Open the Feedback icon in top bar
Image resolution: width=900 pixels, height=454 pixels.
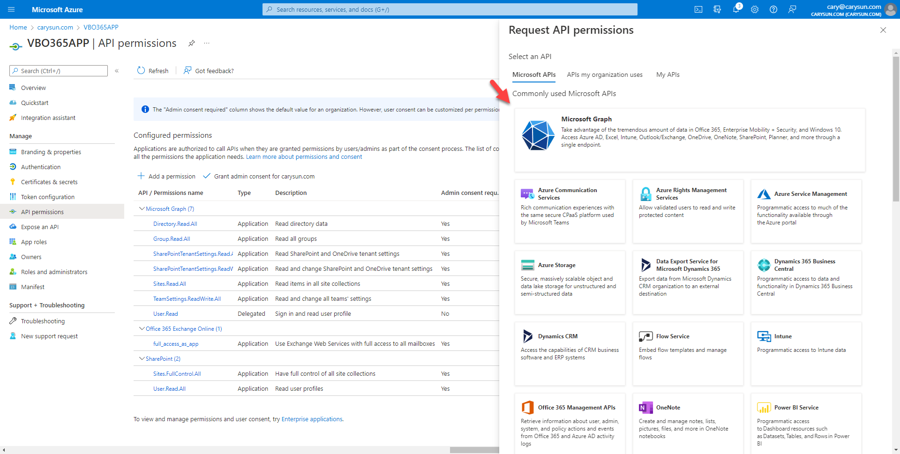(x=792, y=9)
